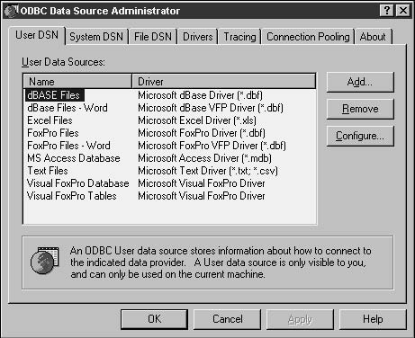Click the globe data source icon in info panel
415x338 pixels.
44,260
